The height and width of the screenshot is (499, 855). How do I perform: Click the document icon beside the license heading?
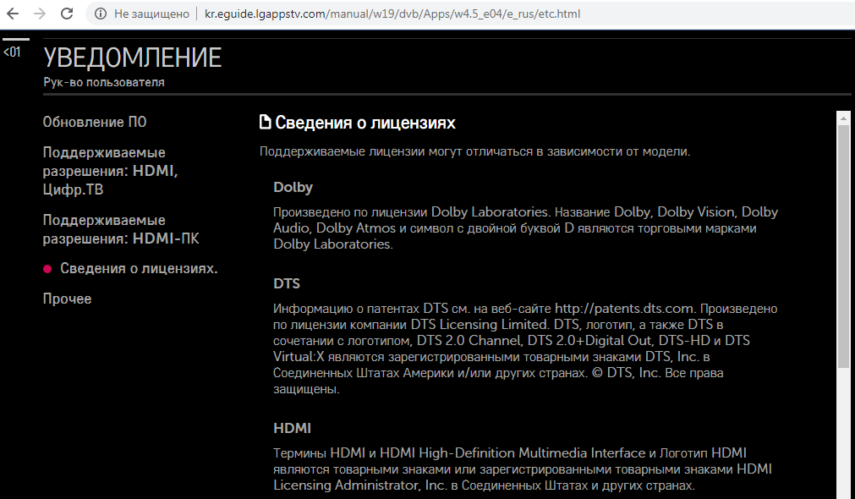[x=266, y=123]
